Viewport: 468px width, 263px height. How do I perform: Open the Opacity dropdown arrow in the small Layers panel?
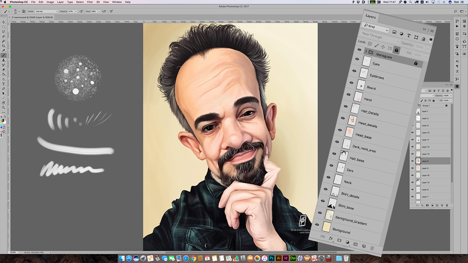(x=451, y=95)
